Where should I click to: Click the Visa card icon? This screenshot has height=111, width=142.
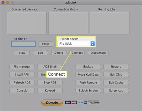point(80,102)
